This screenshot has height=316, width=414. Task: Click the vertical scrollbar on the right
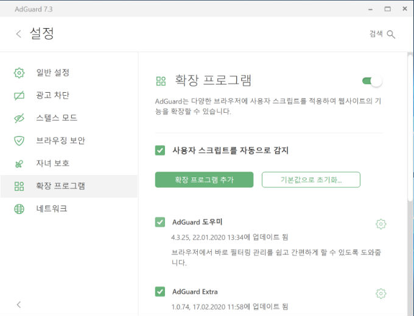point(410,127)
